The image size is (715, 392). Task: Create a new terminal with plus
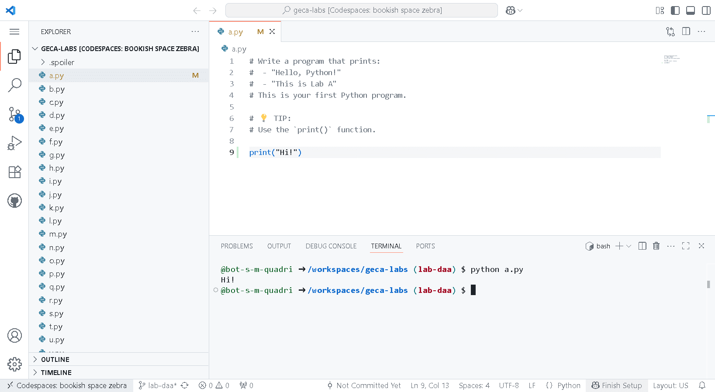619,246
